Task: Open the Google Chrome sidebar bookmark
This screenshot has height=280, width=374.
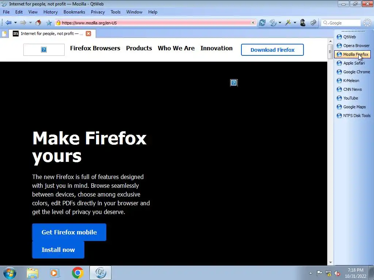Action: 353,72
